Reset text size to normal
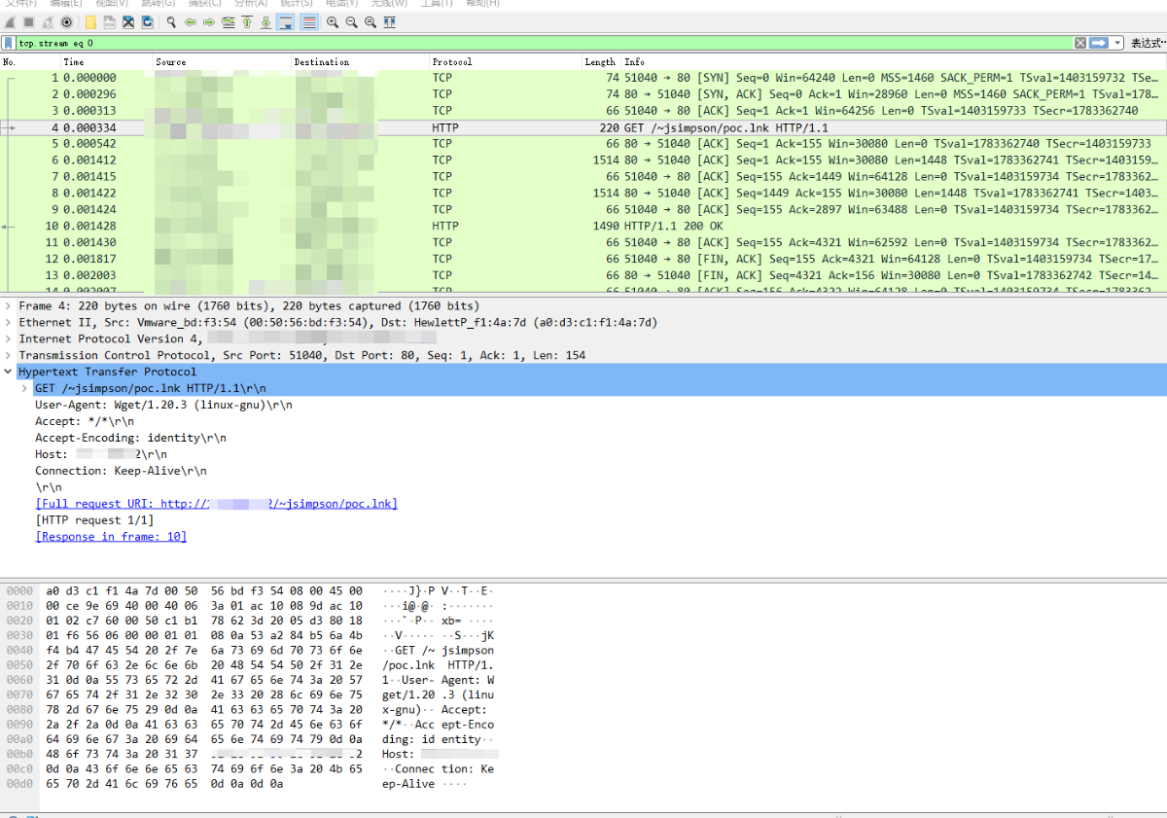This screenshot has width=1167, height=818. click(371, 21)
